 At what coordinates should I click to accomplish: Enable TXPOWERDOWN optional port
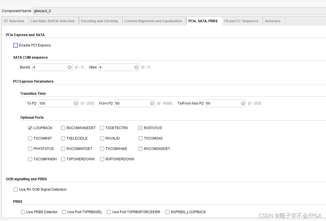click(63, 159)
